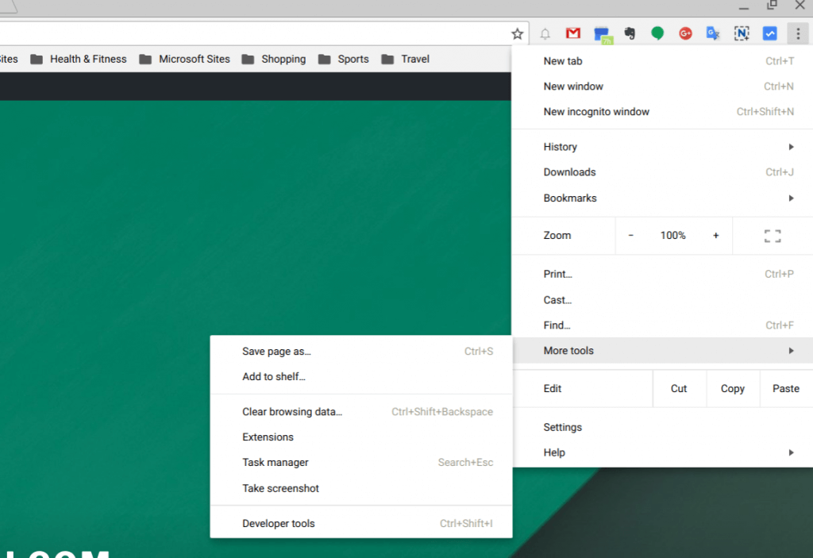This screenshot has height=558, width=813.
Task: Open Clear browsing data… dialog
Action: (x=361, y=412)
